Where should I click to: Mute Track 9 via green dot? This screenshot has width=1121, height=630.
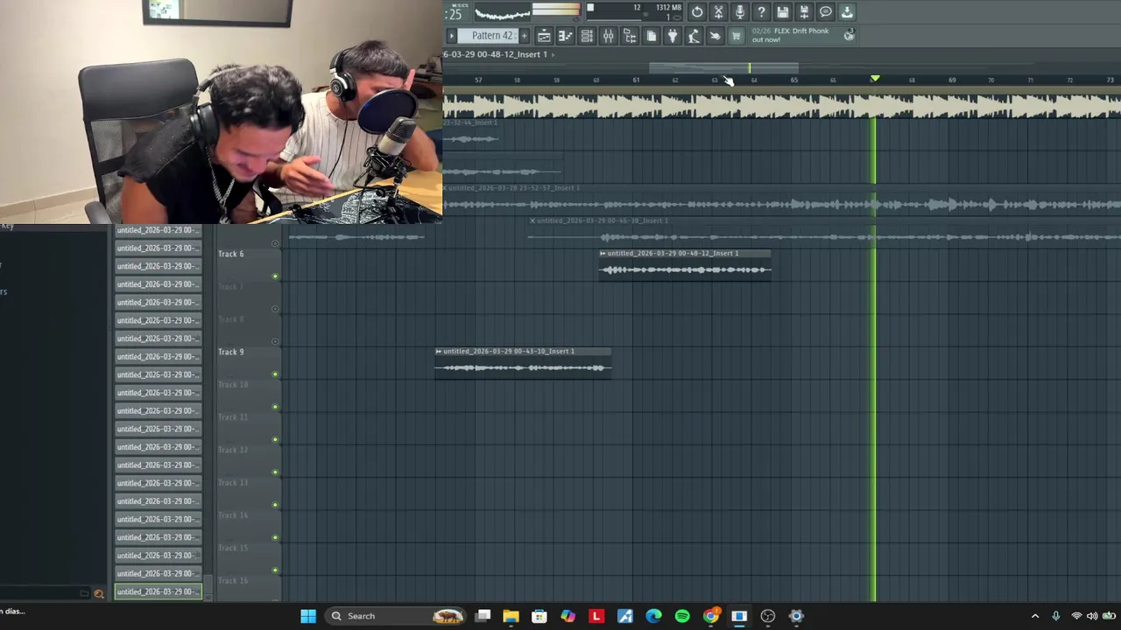[275, 374]
